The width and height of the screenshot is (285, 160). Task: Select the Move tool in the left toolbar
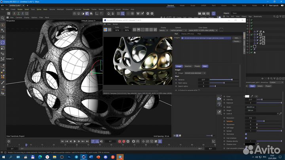pos(3,37)
